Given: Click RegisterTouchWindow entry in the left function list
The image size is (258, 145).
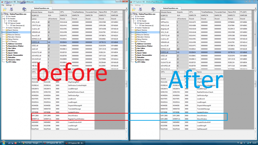Looking at the screenshot, I should coord(76,119).
